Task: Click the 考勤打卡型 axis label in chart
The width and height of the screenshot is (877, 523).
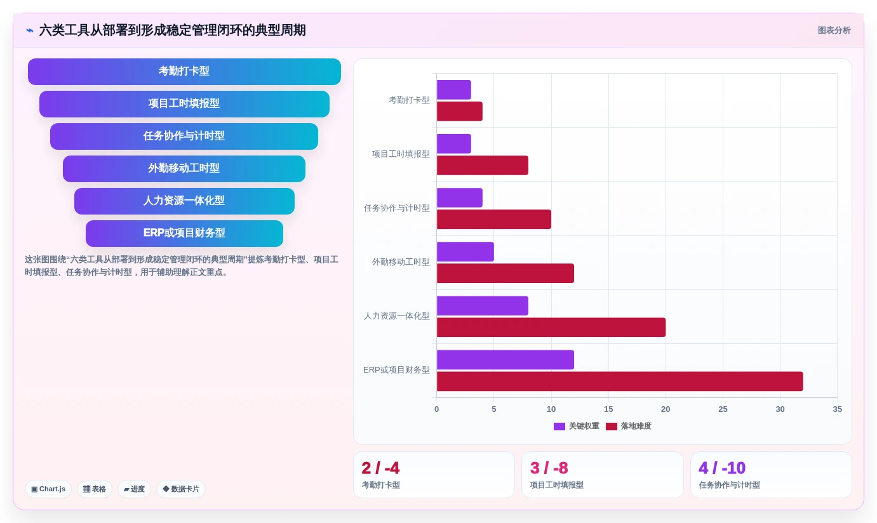Action: [x=409, y=100]
